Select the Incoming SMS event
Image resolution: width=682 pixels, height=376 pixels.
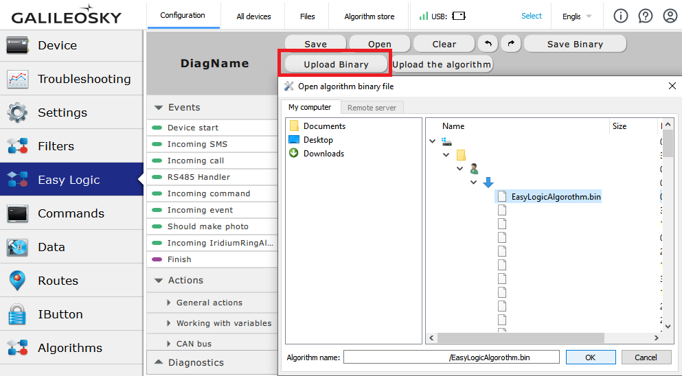coord(212,144)
